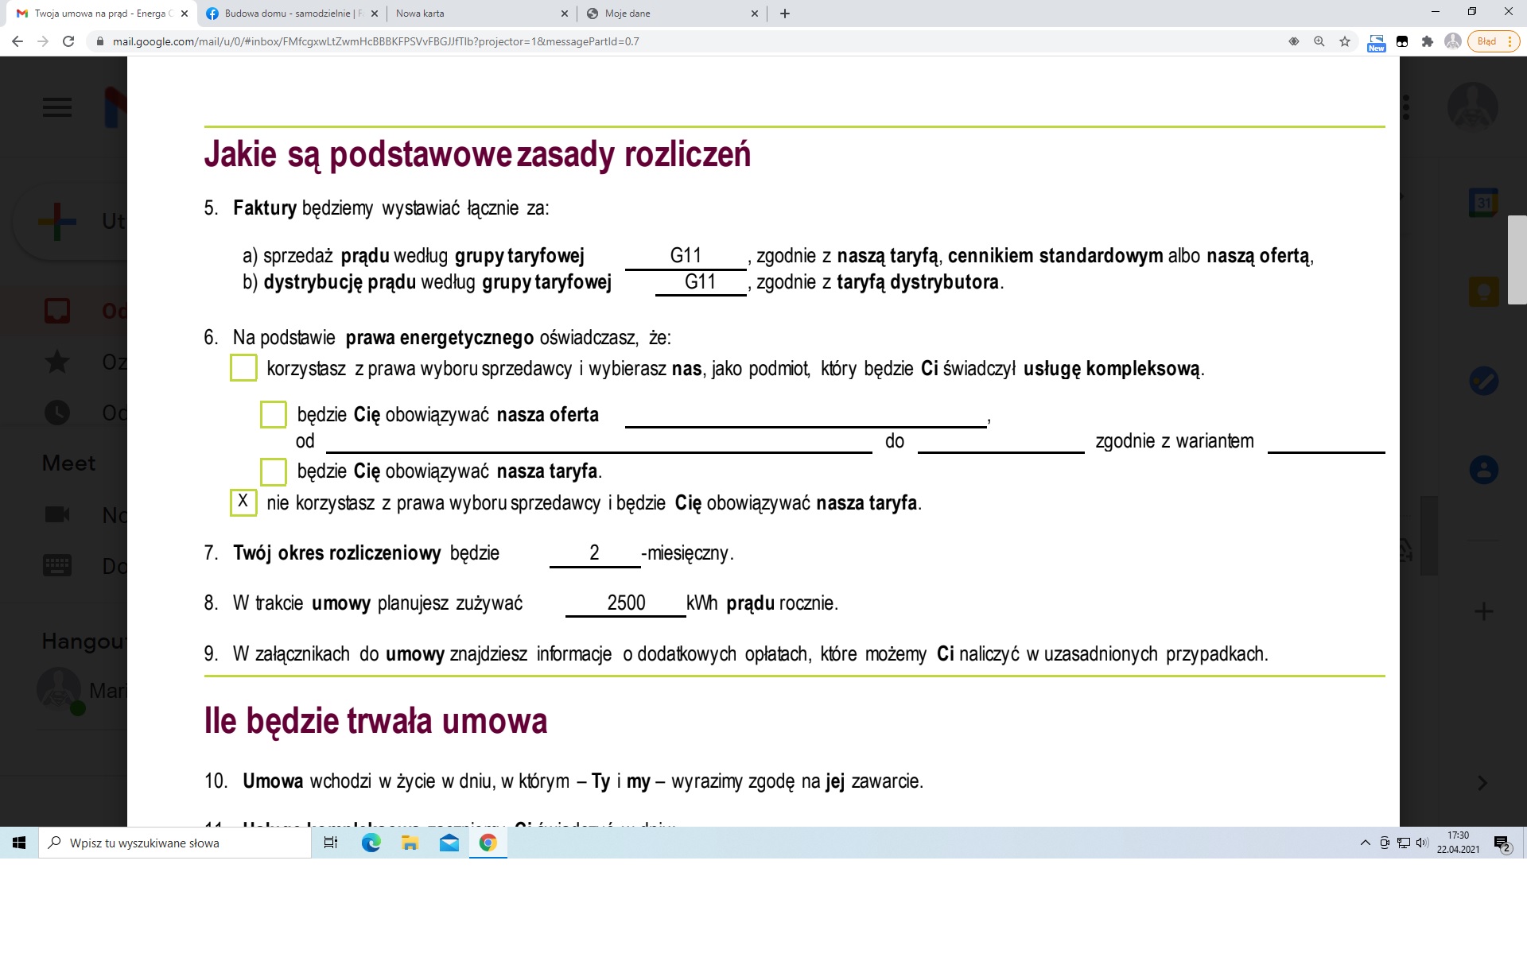Open File Explorer from taskbar
1527x969 pixels.
click(410, 843)
